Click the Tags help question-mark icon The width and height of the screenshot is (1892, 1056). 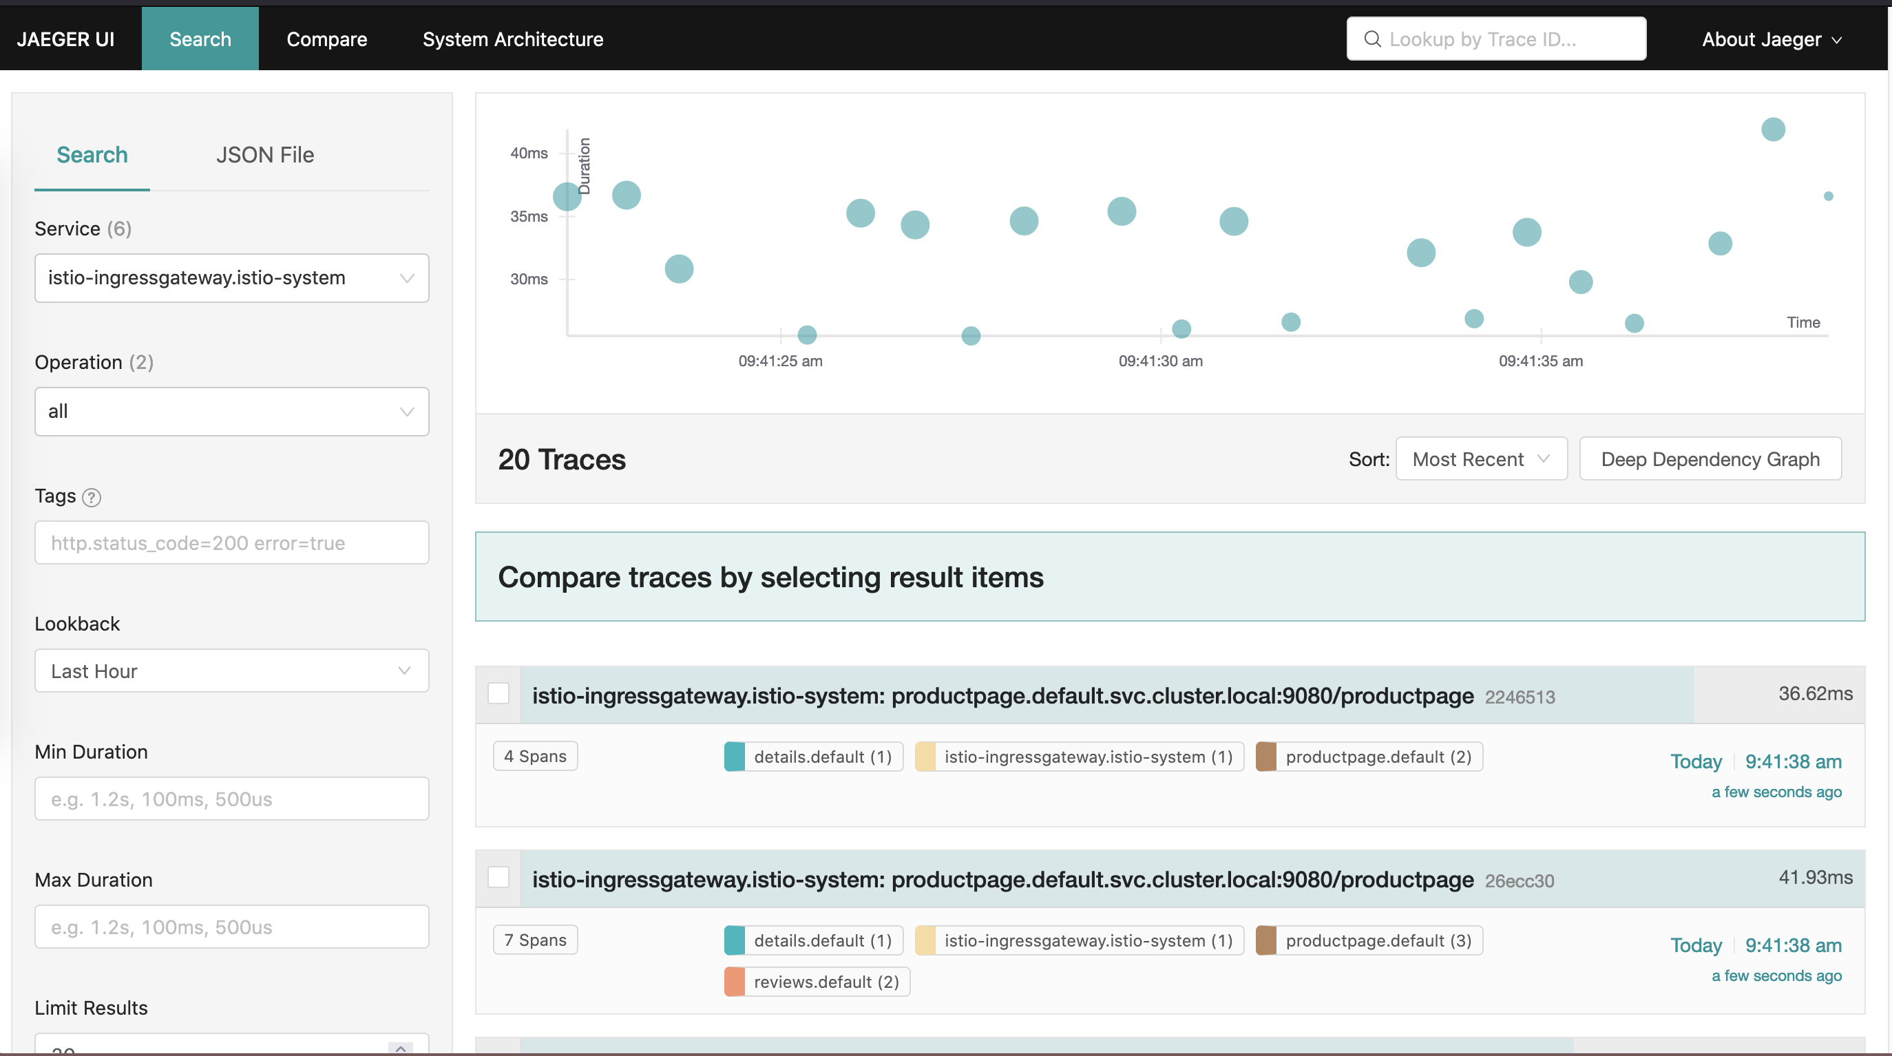click(91, 497)
